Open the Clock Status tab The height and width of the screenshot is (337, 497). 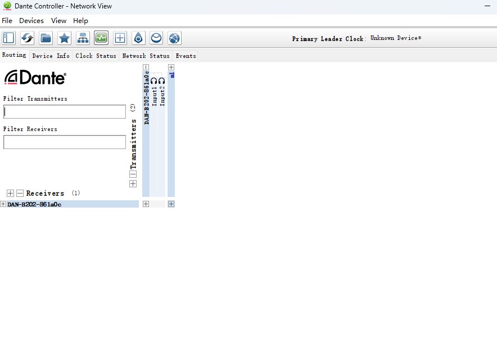point(96,56)
